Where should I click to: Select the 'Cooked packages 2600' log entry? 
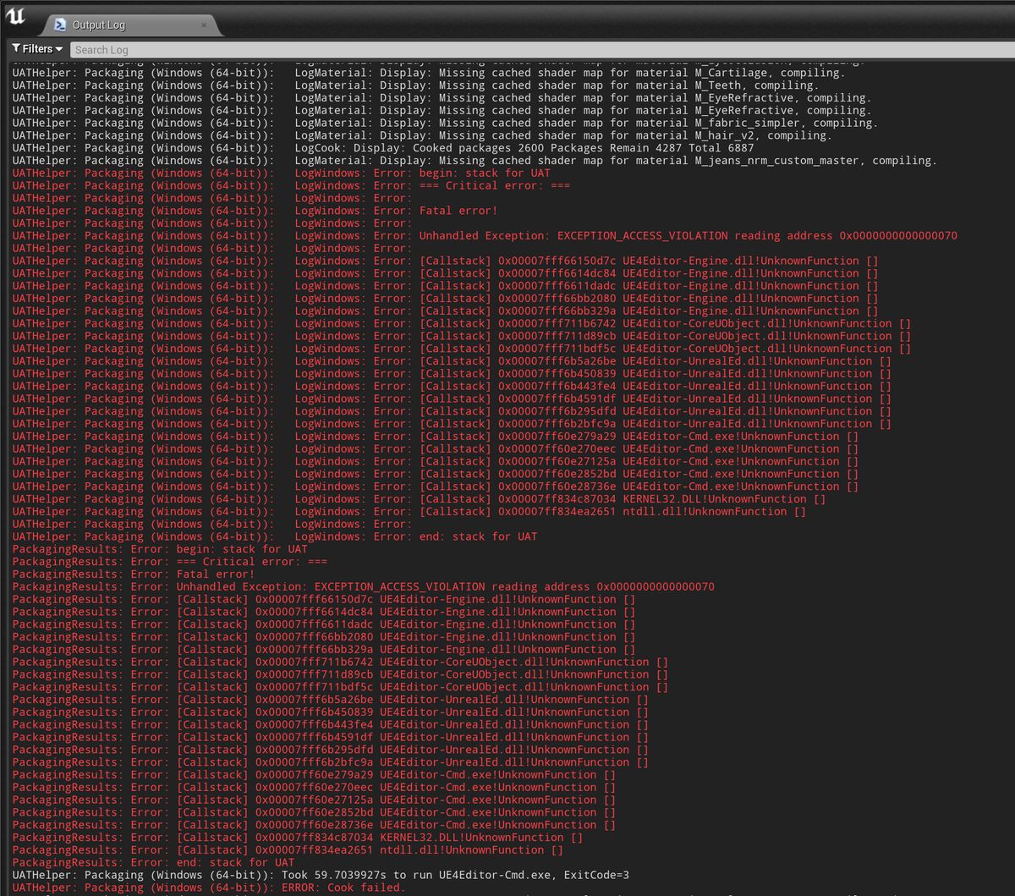pos(507,147)
